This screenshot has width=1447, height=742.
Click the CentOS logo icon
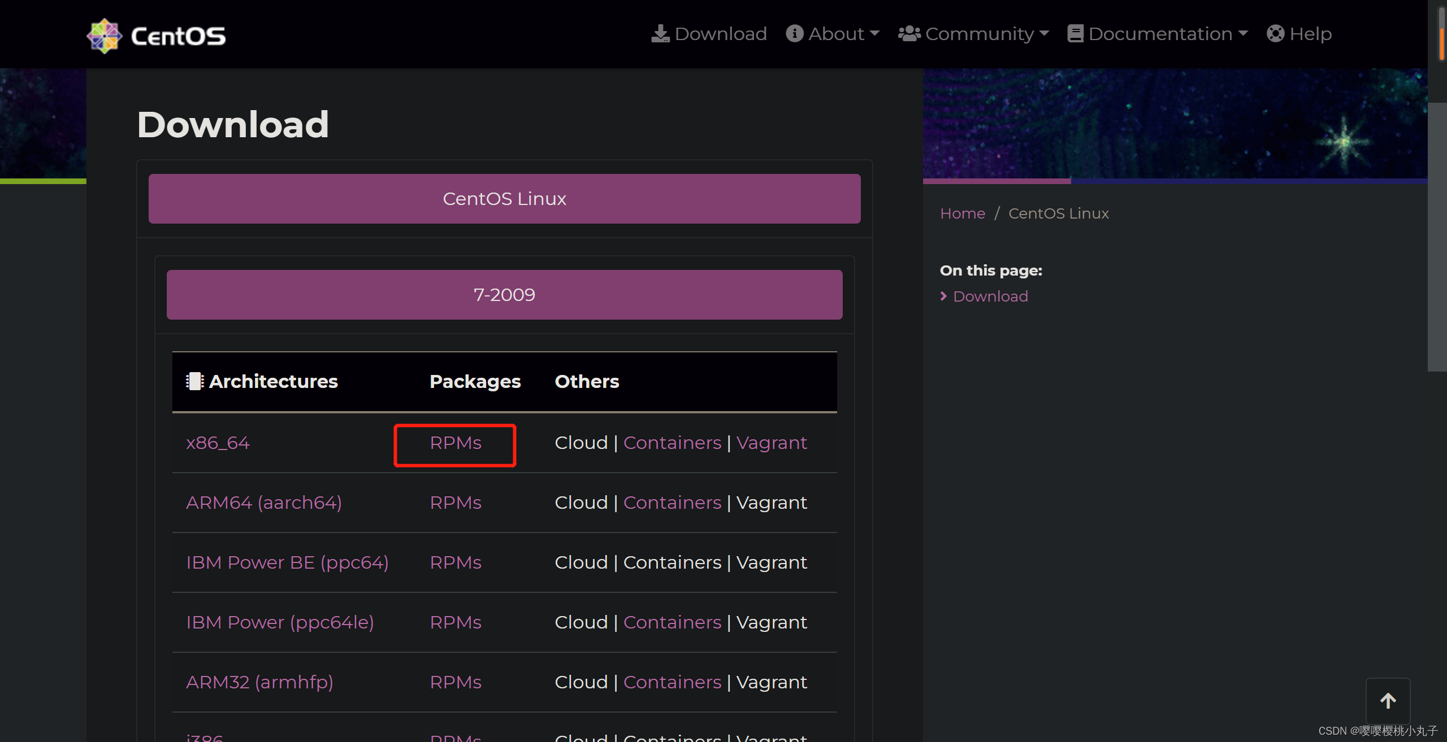pos(105,36)
